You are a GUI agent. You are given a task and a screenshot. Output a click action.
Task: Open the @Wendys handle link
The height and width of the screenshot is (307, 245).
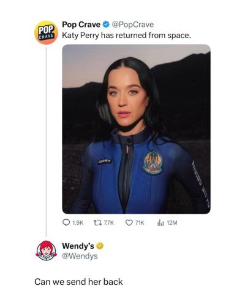coord(80,256)
